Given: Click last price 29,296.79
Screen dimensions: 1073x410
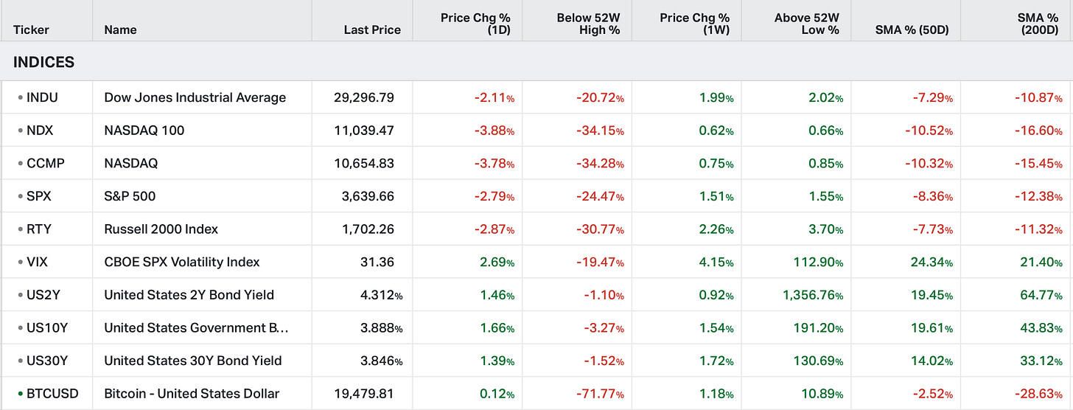Looking at the screenshot, I should (364, 97).
